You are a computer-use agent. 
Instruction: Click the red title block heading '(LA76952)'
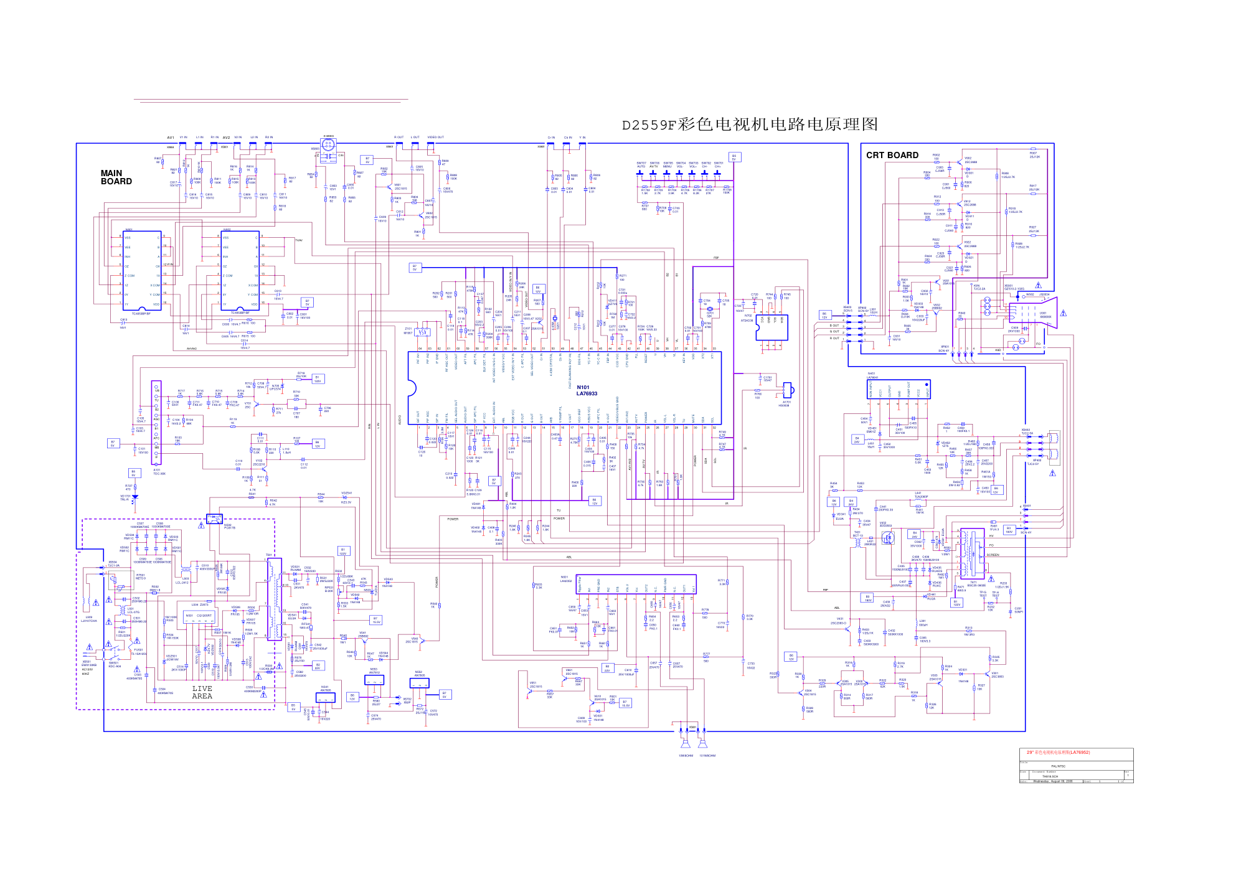pyautogui.click(x=1079, y=753)
